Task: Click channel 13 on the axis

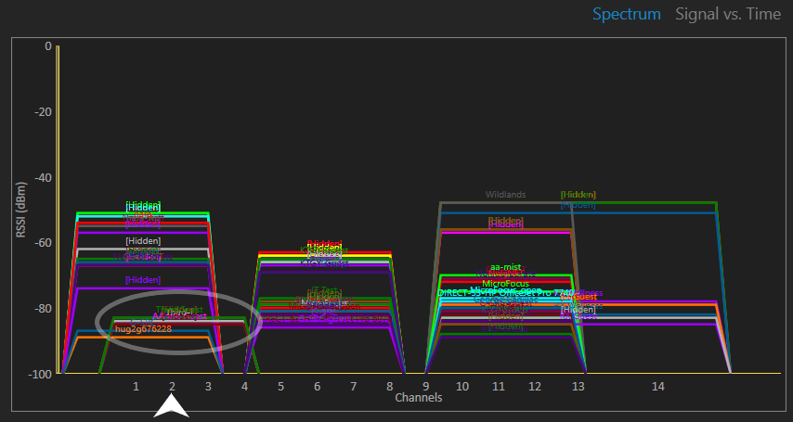Action: 578,387
